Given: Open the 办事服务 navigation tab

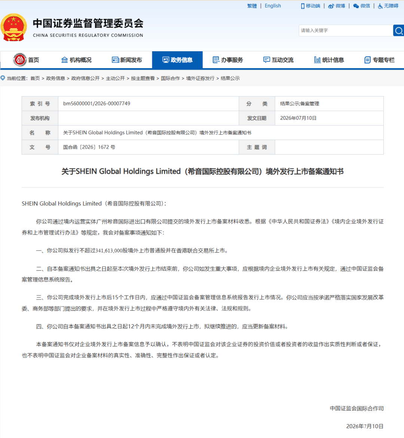Looking at the screenshot, I should (228, 60).
